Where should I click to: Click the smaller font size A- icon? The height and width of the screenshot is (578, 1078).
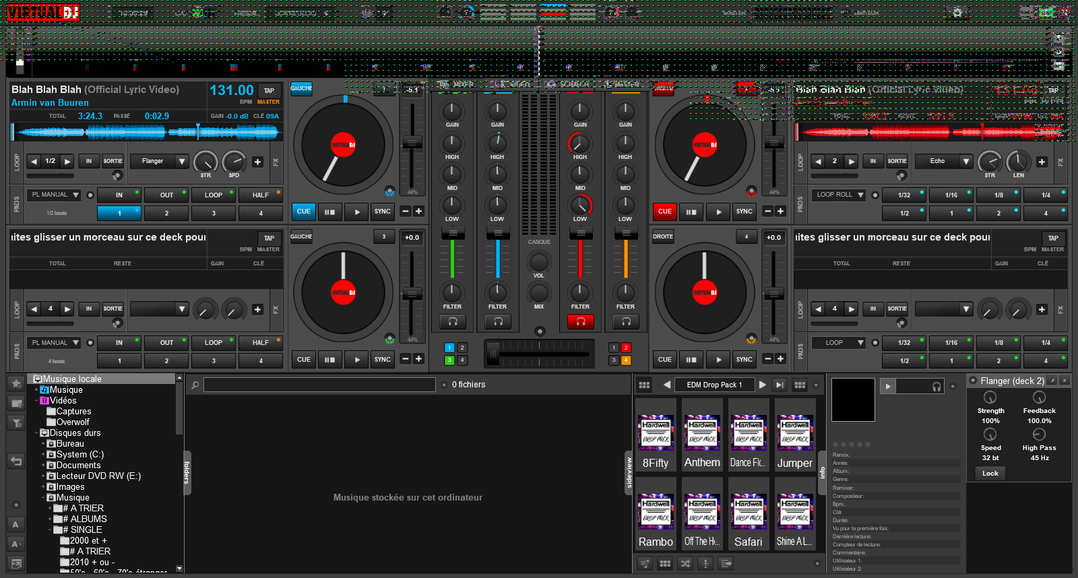[x=16, y=524]
